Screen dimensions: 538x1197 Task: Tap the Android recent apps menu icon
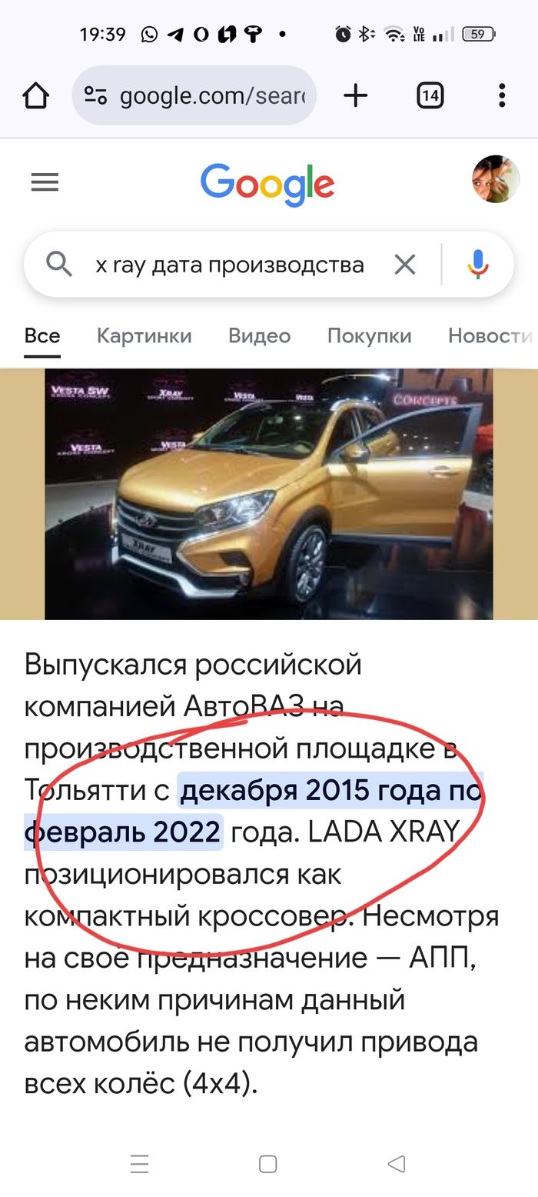[x=139, y=1164]
